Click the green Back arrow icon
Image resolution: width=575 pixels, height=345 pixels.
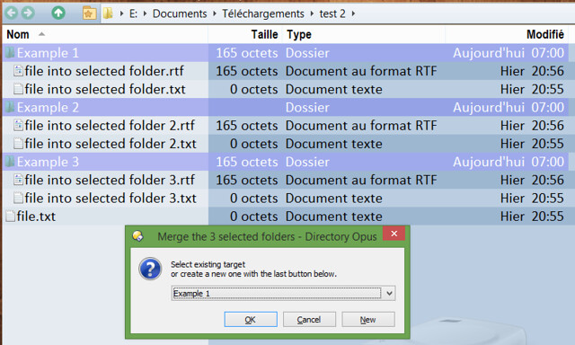pyautogui.click(x=12, y=13)
